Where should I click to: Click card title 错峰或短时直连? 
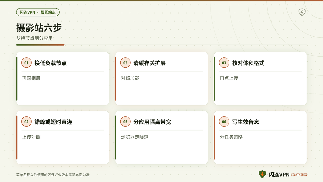tap(53, 122)
